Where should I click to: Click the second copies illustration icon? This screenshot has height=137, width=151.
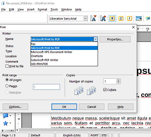tap(91, 90)
